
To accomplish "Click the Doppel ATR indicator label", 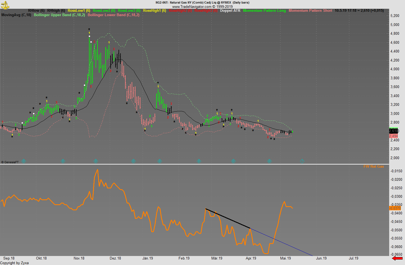I will pyautogui.click(x=230, y=10).
